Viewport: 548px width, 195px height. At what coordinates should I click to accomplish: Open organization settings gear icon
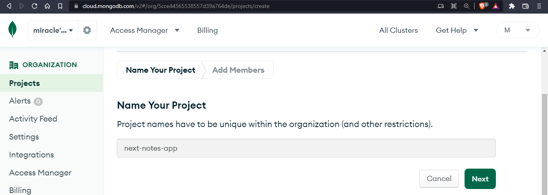[x=87, y=30]
